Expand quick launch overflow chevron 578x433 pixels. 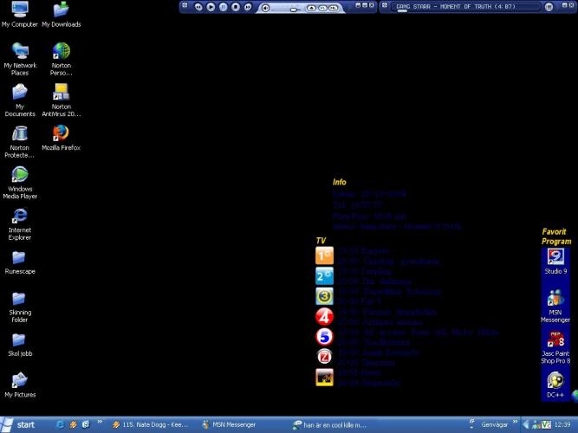point(100,423)
